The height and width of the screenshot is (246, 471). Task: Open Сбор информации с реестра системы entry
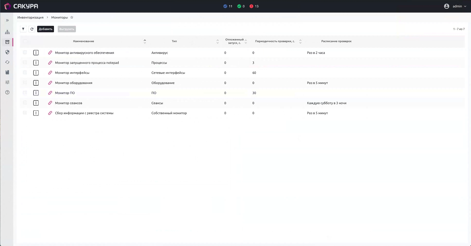(x=84, y=113)
